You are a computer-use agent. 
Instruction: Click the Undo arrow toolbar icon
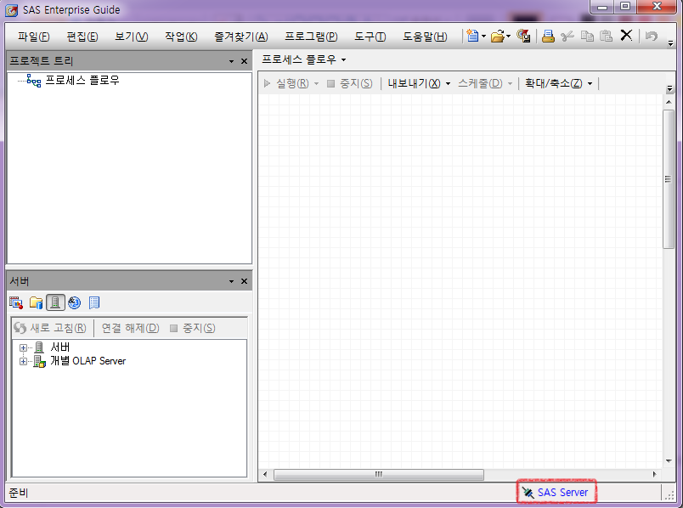point(652,36)
